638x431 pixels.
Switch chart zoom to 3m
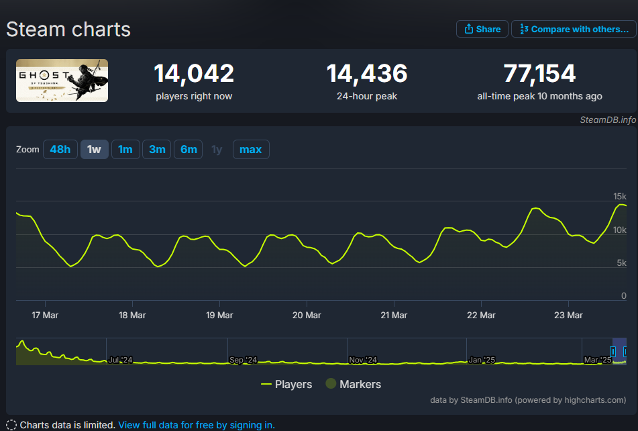coord(157,149)
